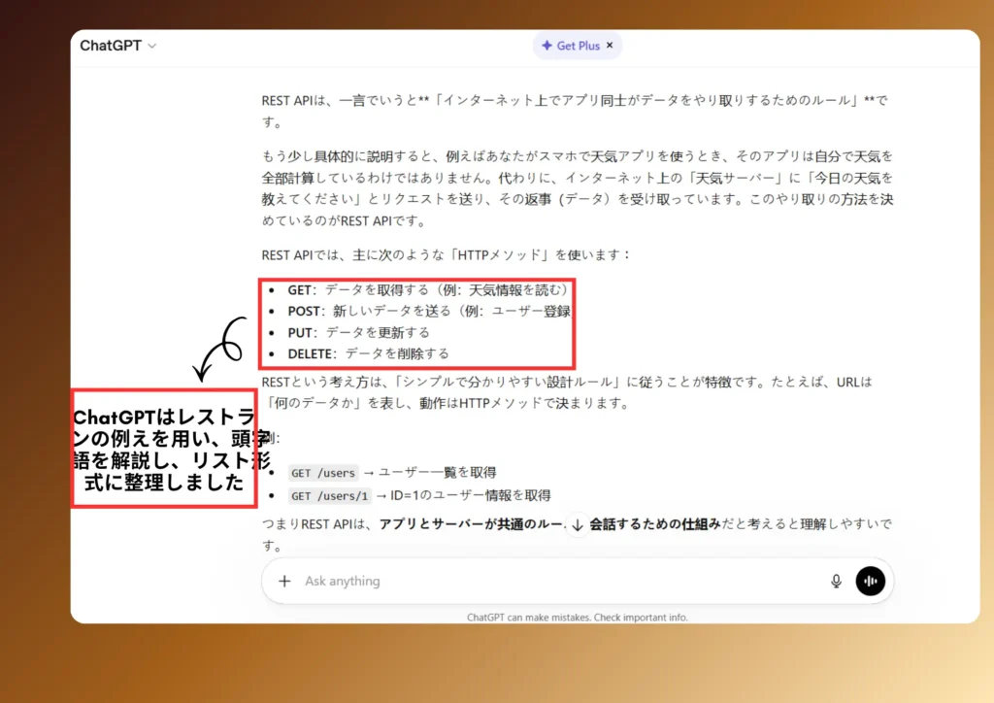The width and height of the screenshot is (994, 703).
Task: Click the PUT bullet データを更新する
Action: tap(359, 332)
